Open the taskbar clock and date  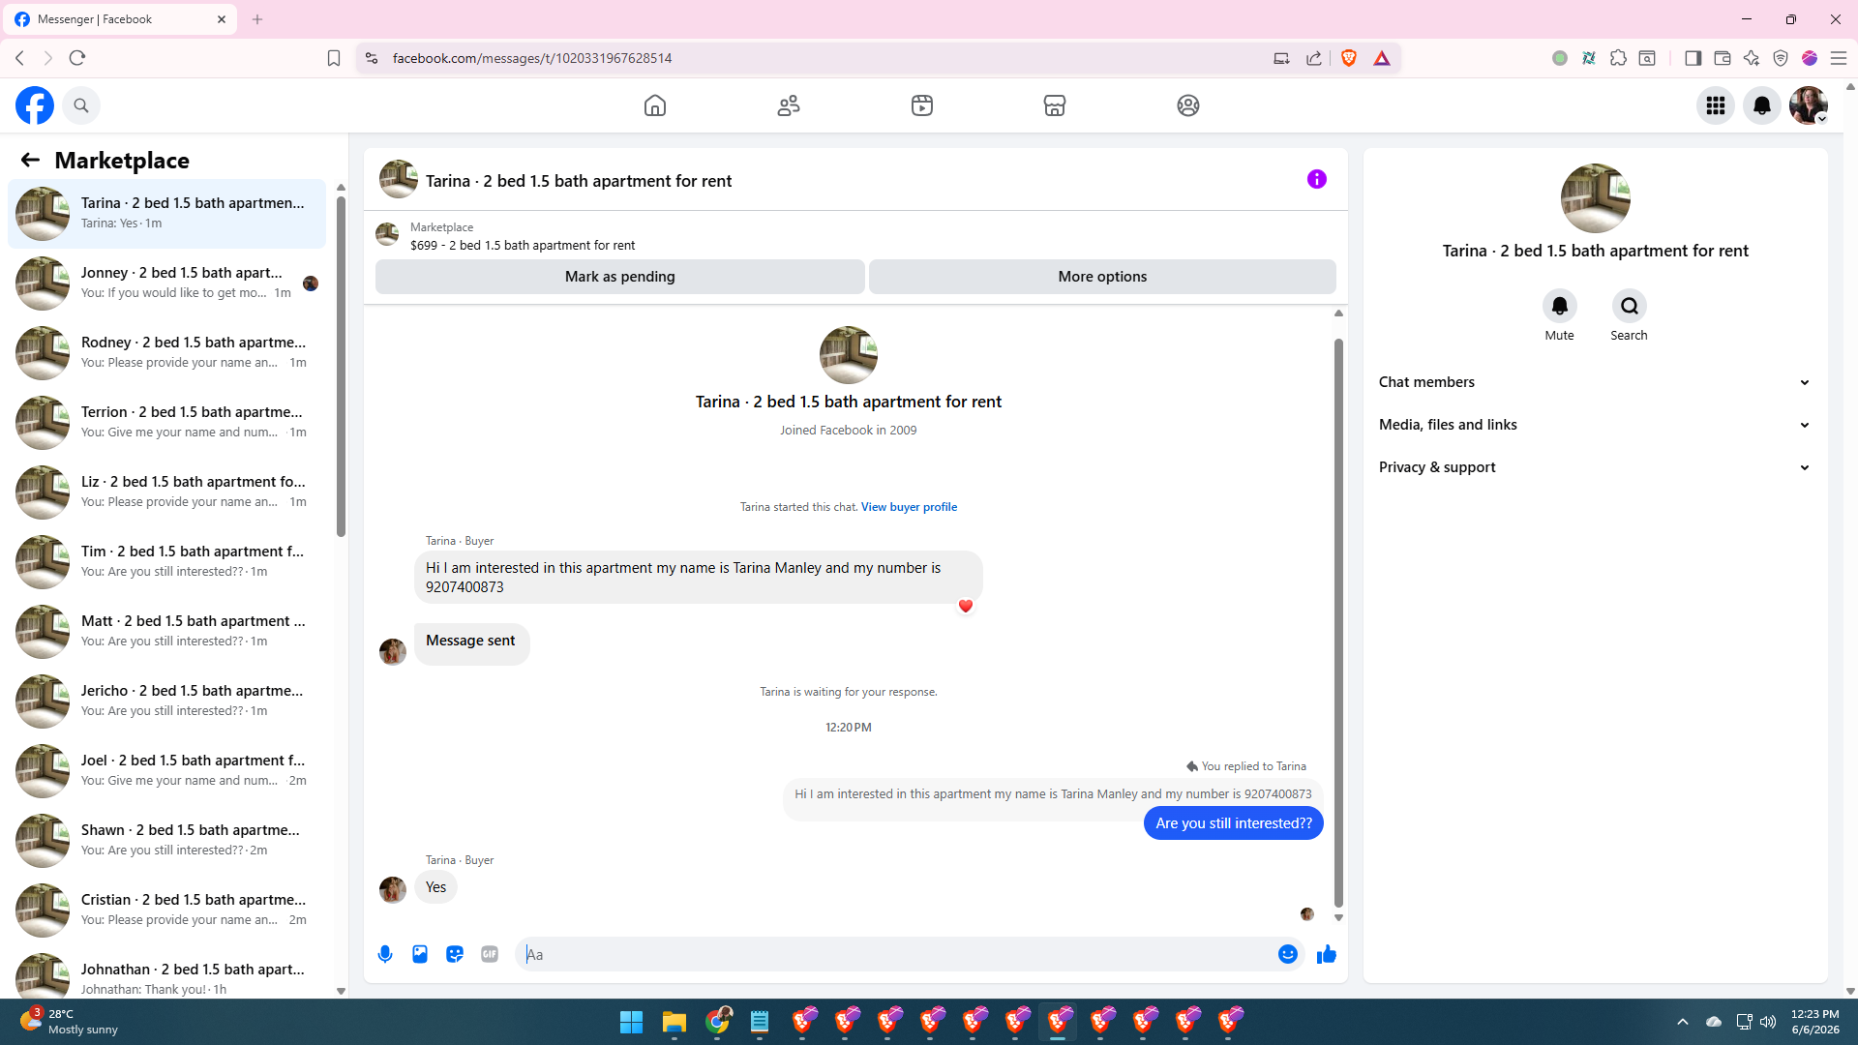tap(1815, 1022)
